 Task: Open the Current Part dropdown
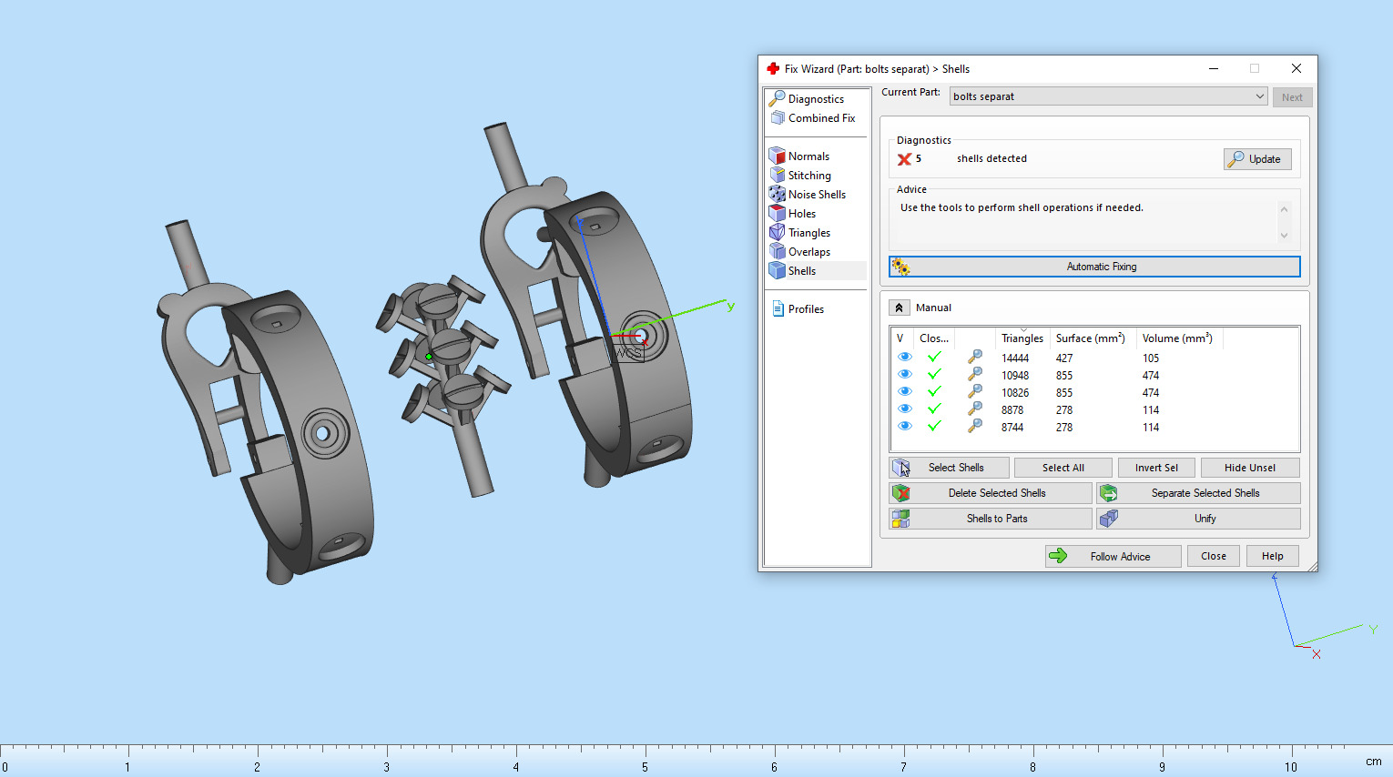(1109, 96)
